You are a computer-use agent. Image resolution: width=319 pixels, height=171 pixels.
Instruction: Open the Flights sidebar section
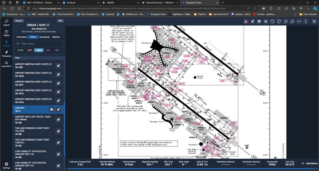6,33
